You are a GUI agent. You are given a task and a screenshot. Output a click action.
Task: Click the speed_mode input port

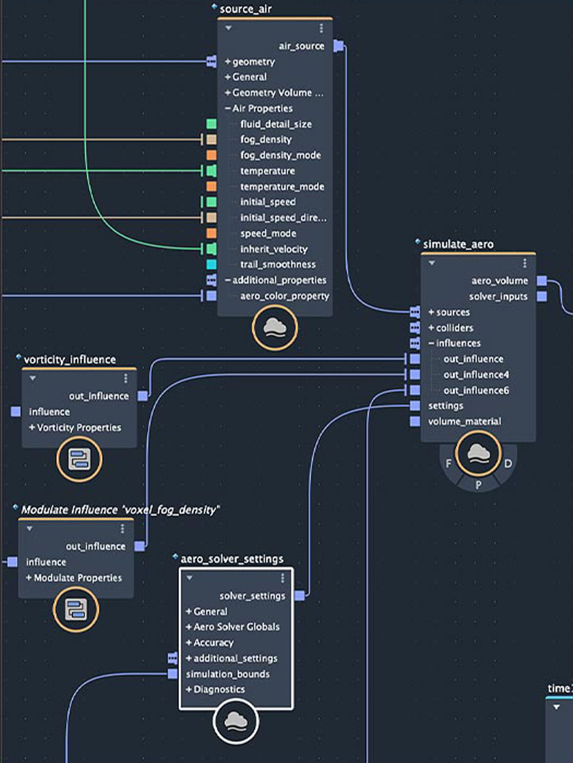[212, 233]
